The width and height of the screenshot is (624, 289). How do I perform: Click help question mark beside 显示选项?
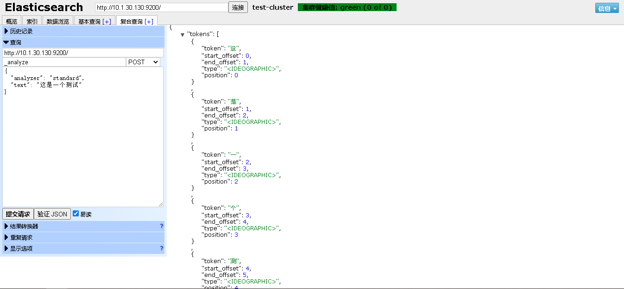(162, 248)
